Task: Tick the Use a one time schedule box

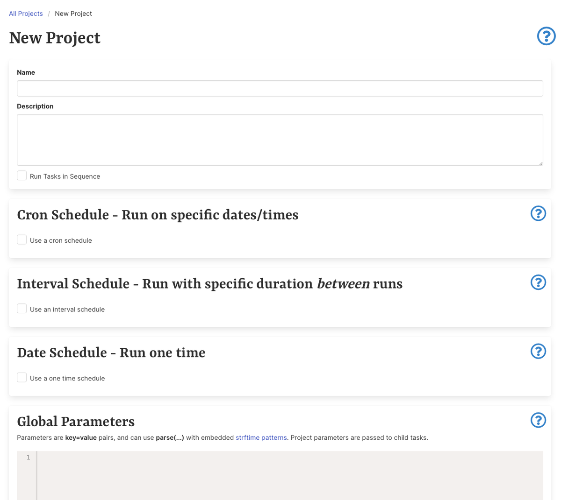Action: tap(22, 377)
